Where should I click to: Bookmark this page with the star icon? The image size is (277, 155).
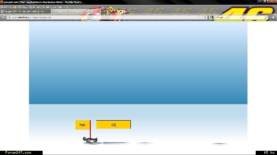[198, 17]
